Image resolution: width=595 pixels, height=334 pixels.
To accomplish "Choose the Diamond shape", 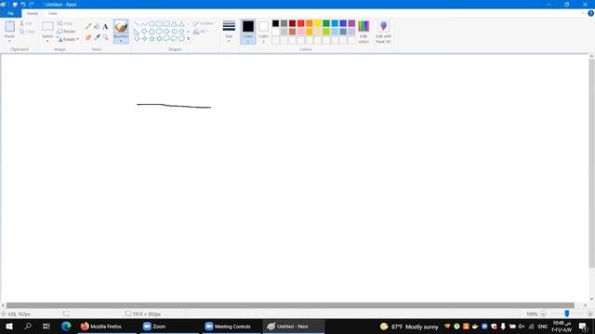I will [144, 32].
